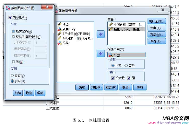Choose the 垂直(V) direction radio button
190x125 pixels.
[x=12, y=76]
